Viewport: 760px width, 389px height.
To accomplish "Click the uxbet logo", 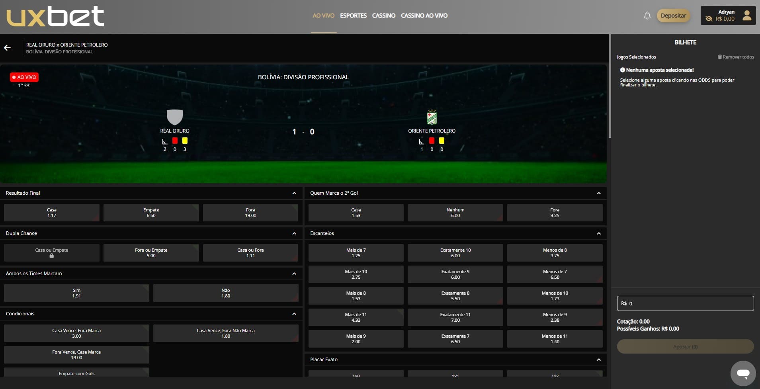I will coord(55,16).
